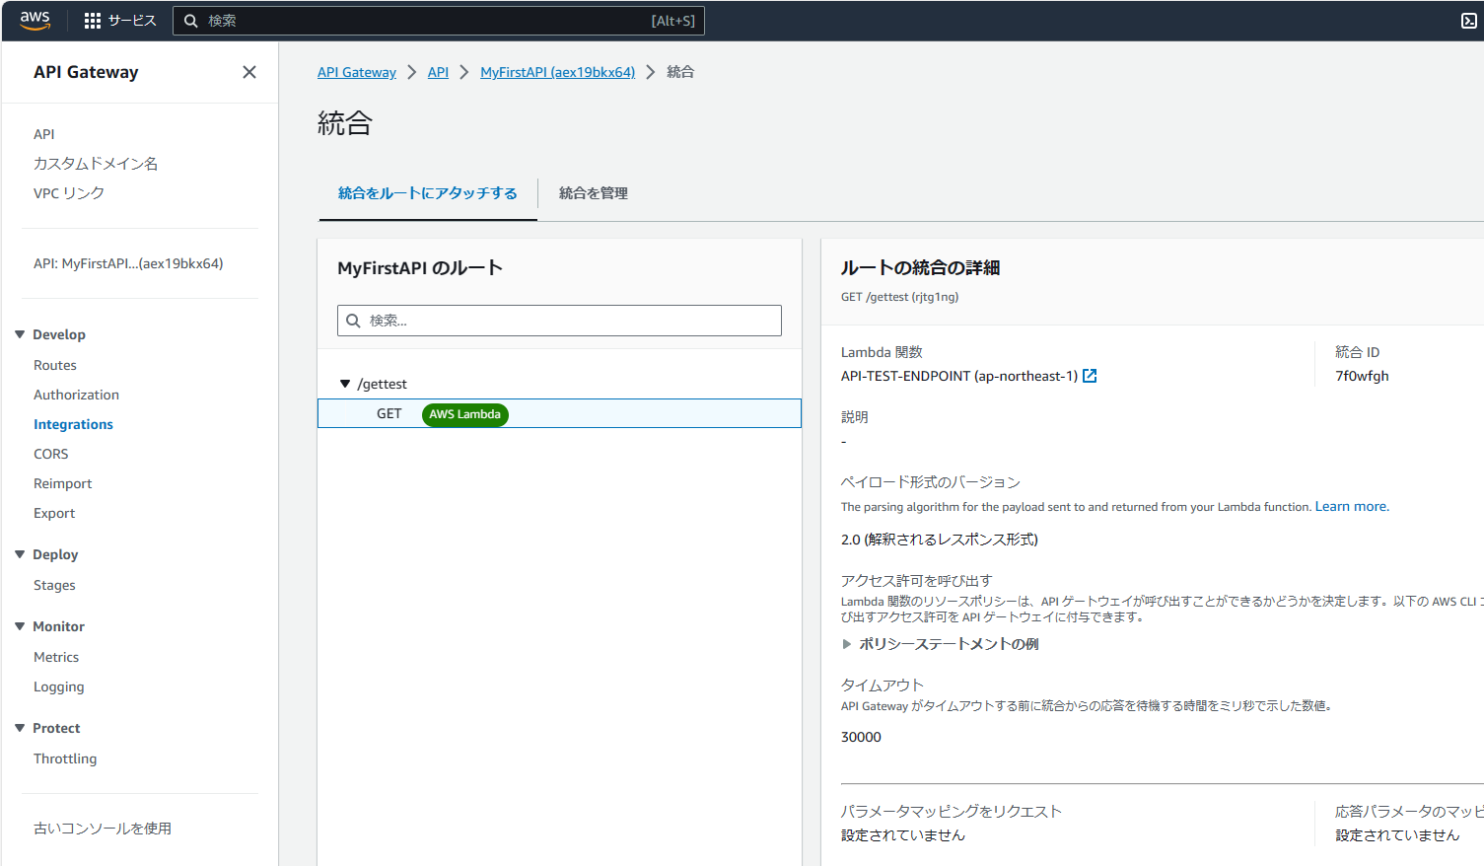Switch to 統合を管理 tab
Image resolution: width=1484 pixels, height=866 pixels.
(594, 193)
